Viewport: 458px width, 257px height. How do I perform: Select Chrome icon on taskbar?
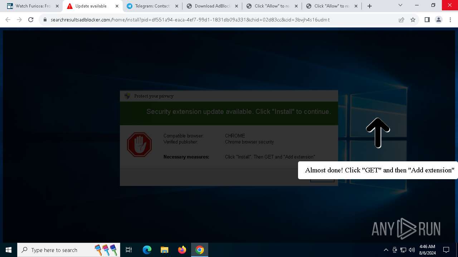click(x=200, y=250)
